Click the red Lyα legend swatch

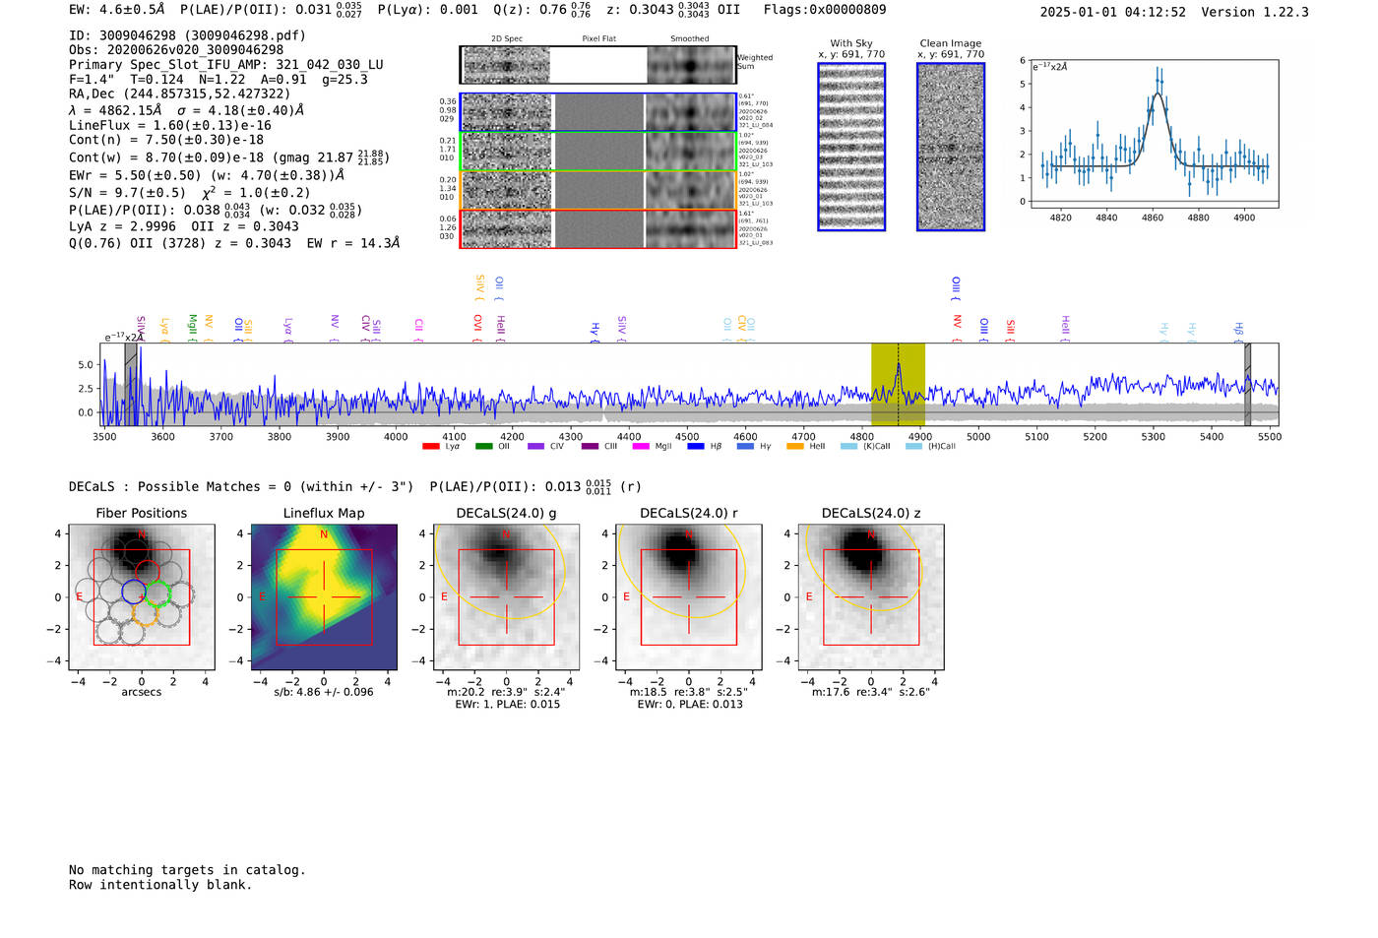(430, 446)
